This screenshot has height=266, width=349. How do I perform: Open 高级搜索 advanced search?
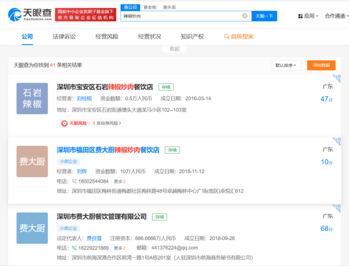pyautogui.click(x=239, y=37)
